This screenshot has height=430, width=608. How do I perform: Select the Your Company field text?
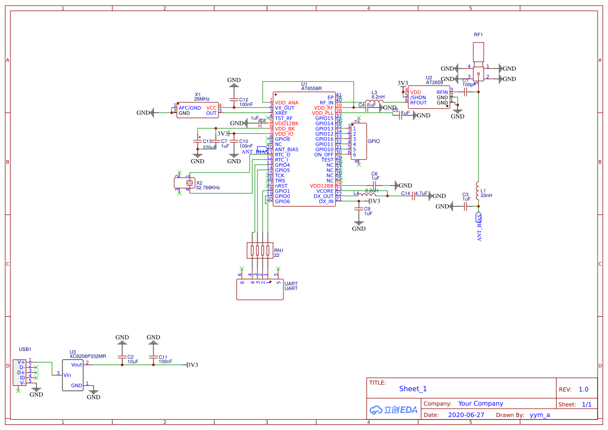point(480,403)
